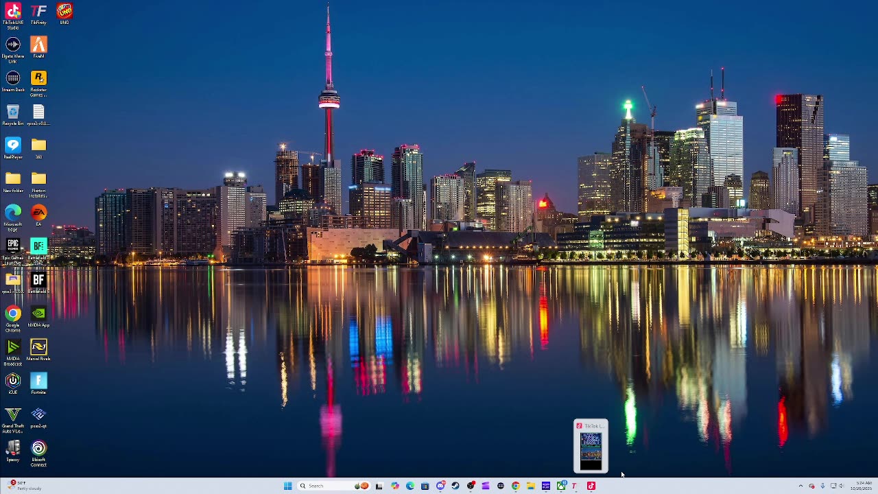878x494 pixels.
Task: Show hidden system tray icons
Action: pyautogui.click(x=800, y=486)
